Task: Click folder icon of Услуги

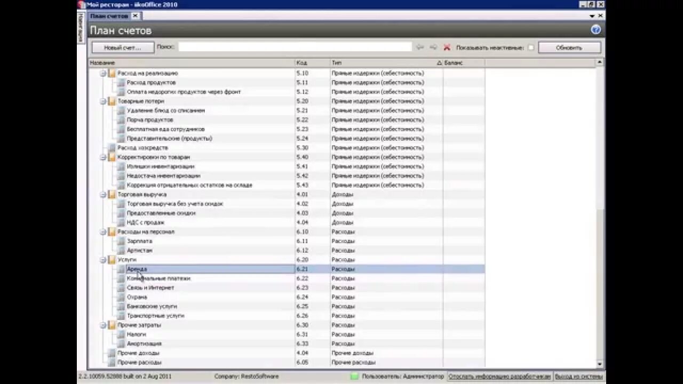Action: [x=112, y=260]
